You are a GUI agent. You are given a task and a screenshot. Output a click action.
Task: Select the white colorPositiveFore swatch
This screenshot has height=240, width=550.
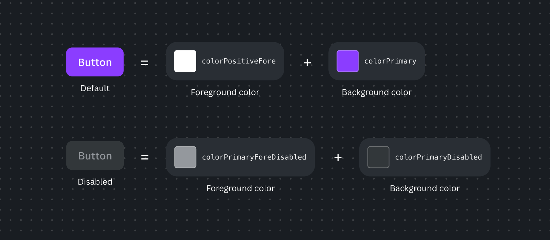[185, 61]
